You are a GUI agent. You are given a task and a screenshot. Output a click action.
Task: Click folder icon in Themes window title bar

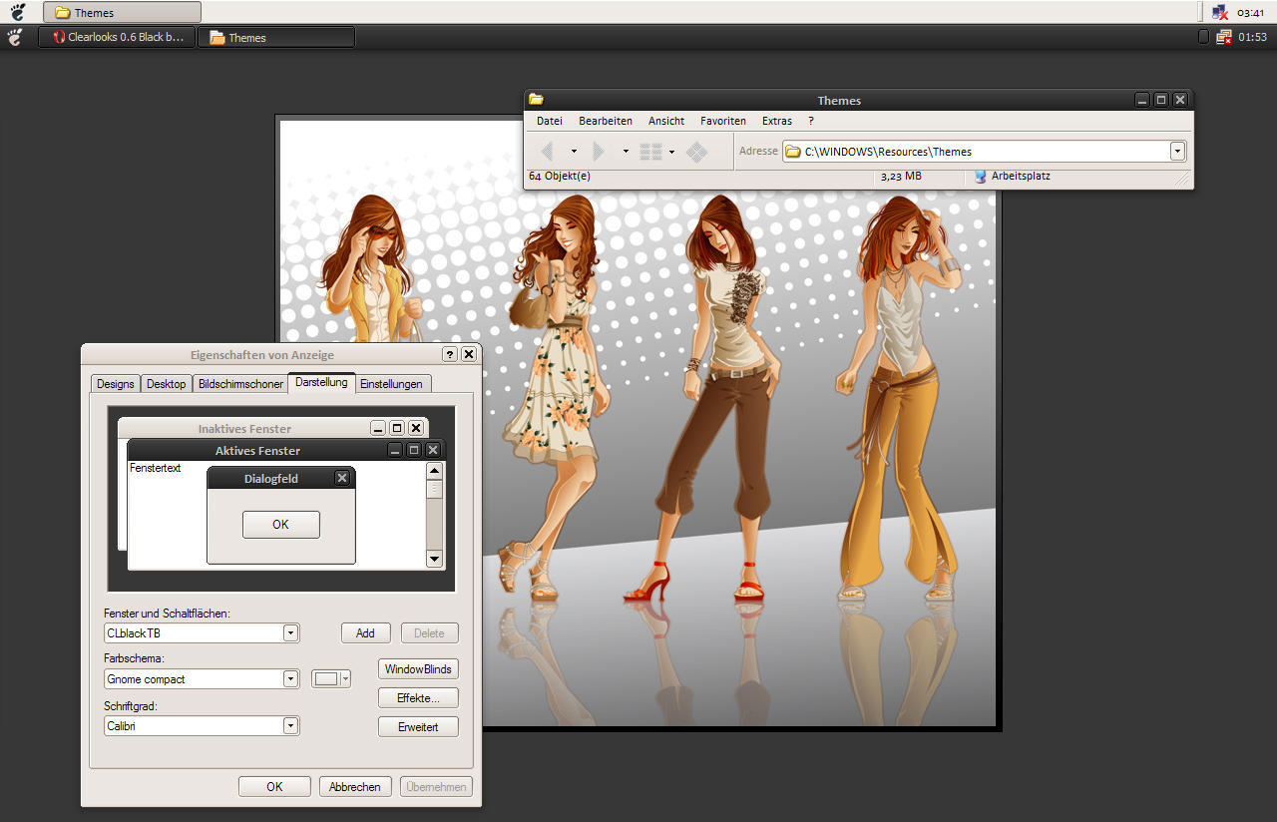pyautogui.click(x=536, y=99)
